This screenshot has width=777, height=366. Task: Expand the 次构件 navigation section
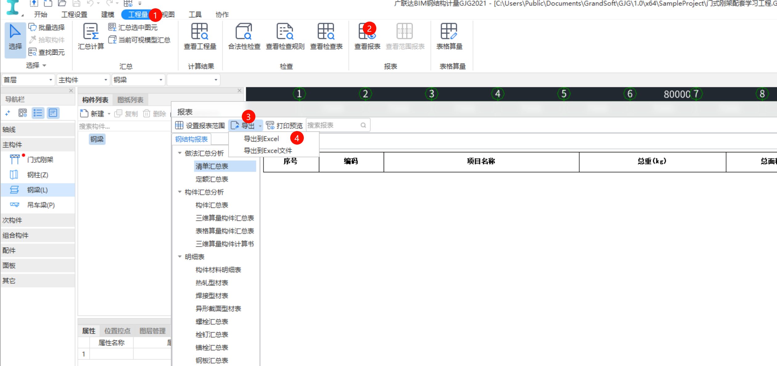pos(38,220)
